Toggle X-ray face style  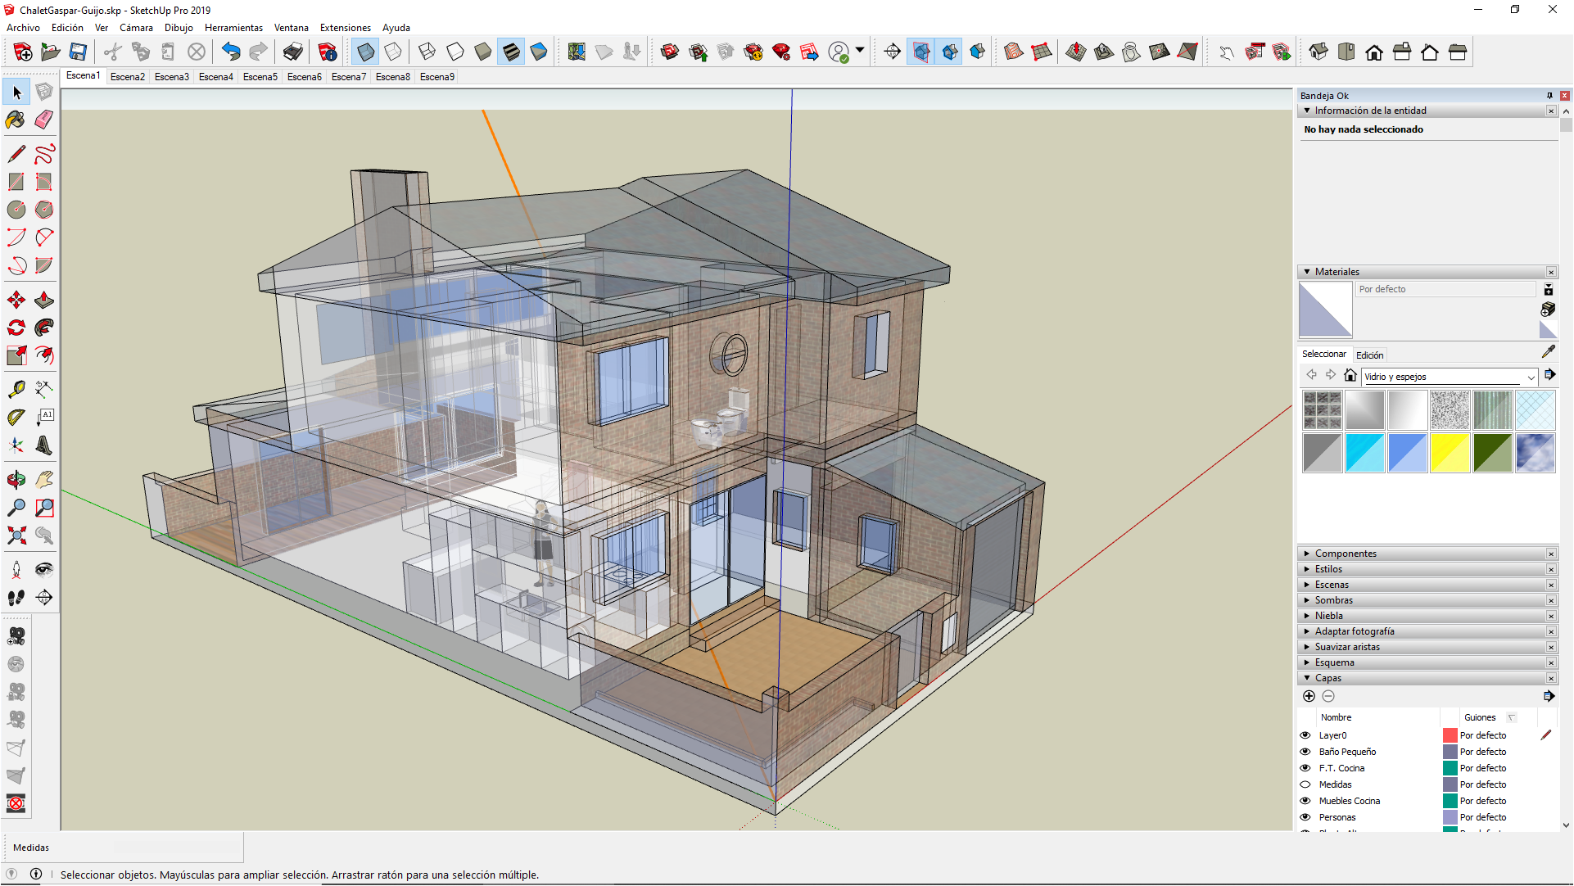point(366,52)
